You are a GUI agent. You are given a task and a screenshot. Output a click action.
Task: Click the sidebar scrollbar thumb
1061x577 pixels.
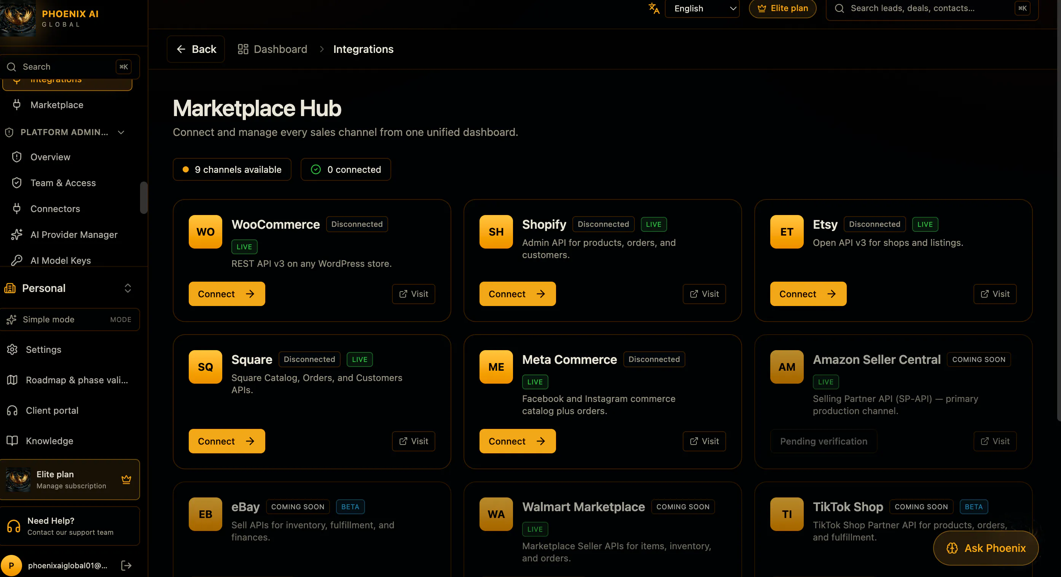[144, 198]
